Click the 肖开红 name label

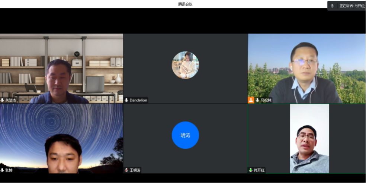259,170
